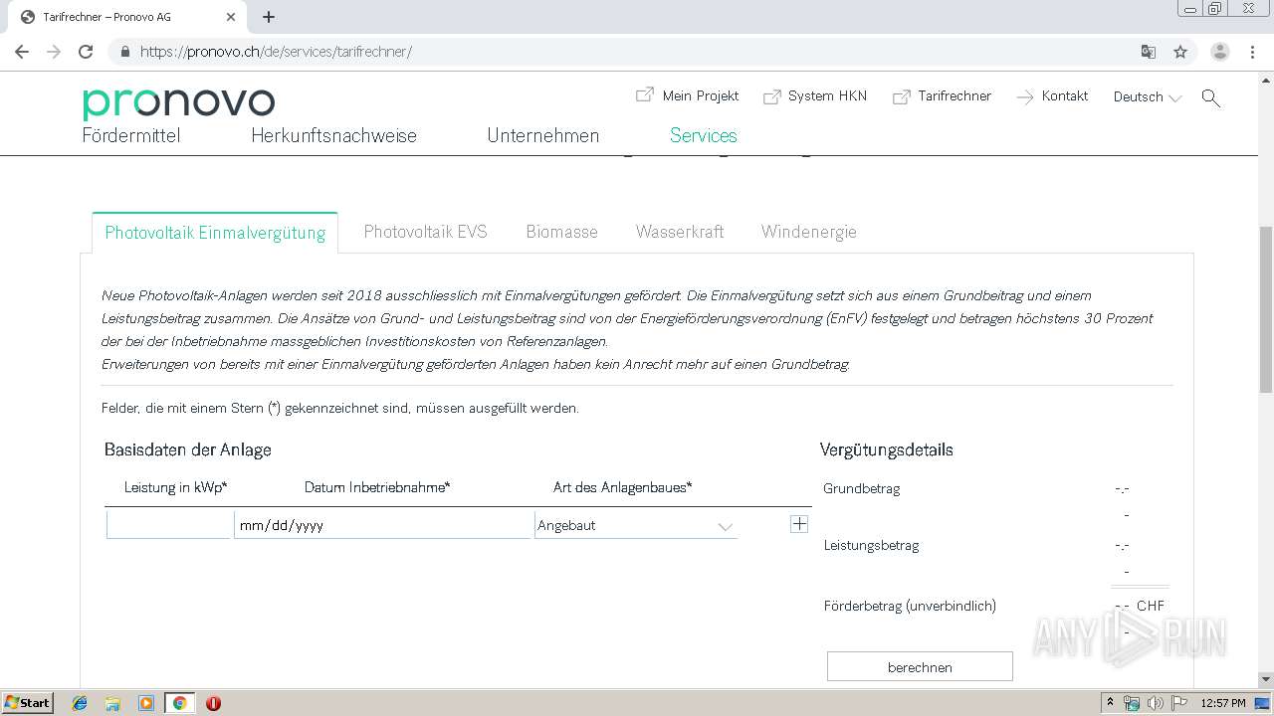Click the Vergütungsdetails heading
This screenshot has height=716, width=1274.
point(887,449)
